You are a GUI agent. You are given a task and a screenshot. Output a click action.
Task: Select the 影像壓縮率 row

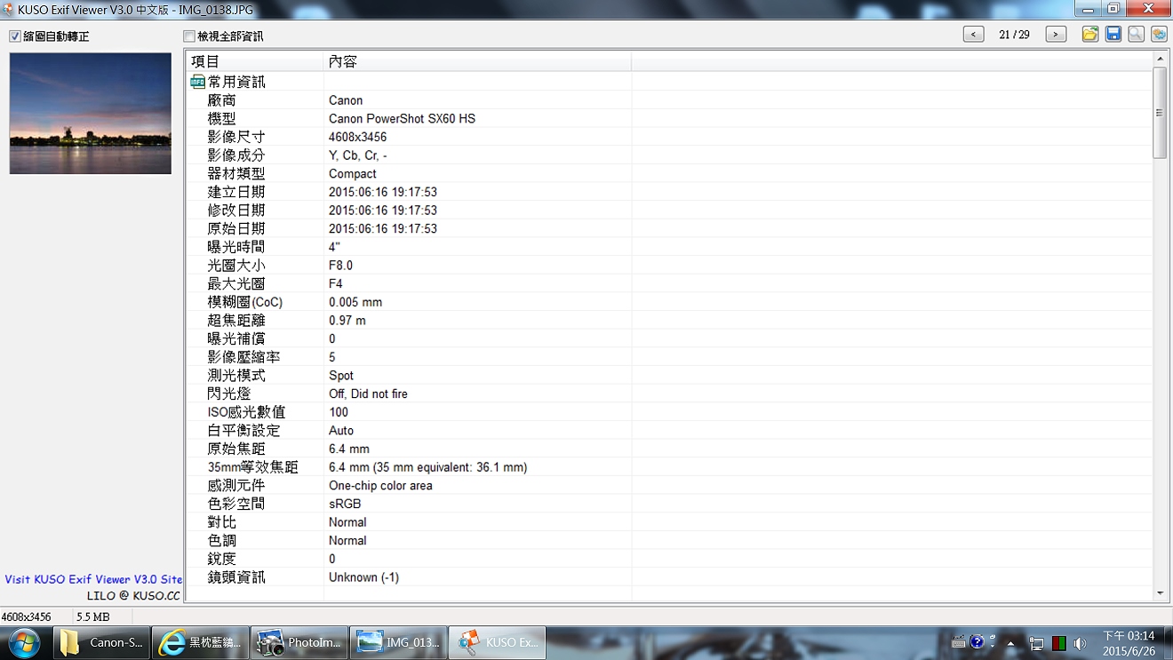click(x=669, y=357)
